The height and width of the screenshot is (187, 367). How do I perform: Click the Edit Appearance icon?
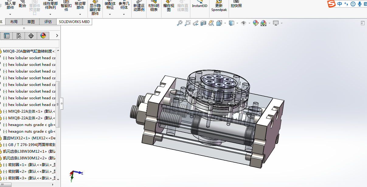pyautogui.click(x=256, y=23)
